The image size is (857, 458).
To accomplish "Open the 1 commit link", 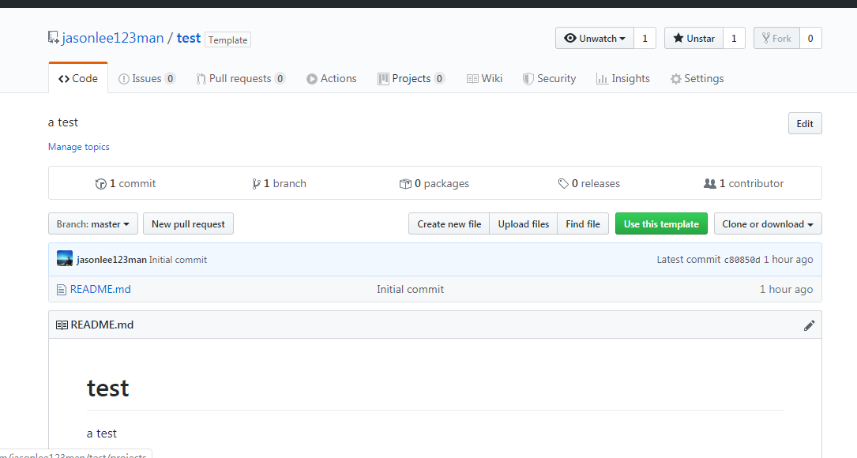I will click(x=126, y=184).
